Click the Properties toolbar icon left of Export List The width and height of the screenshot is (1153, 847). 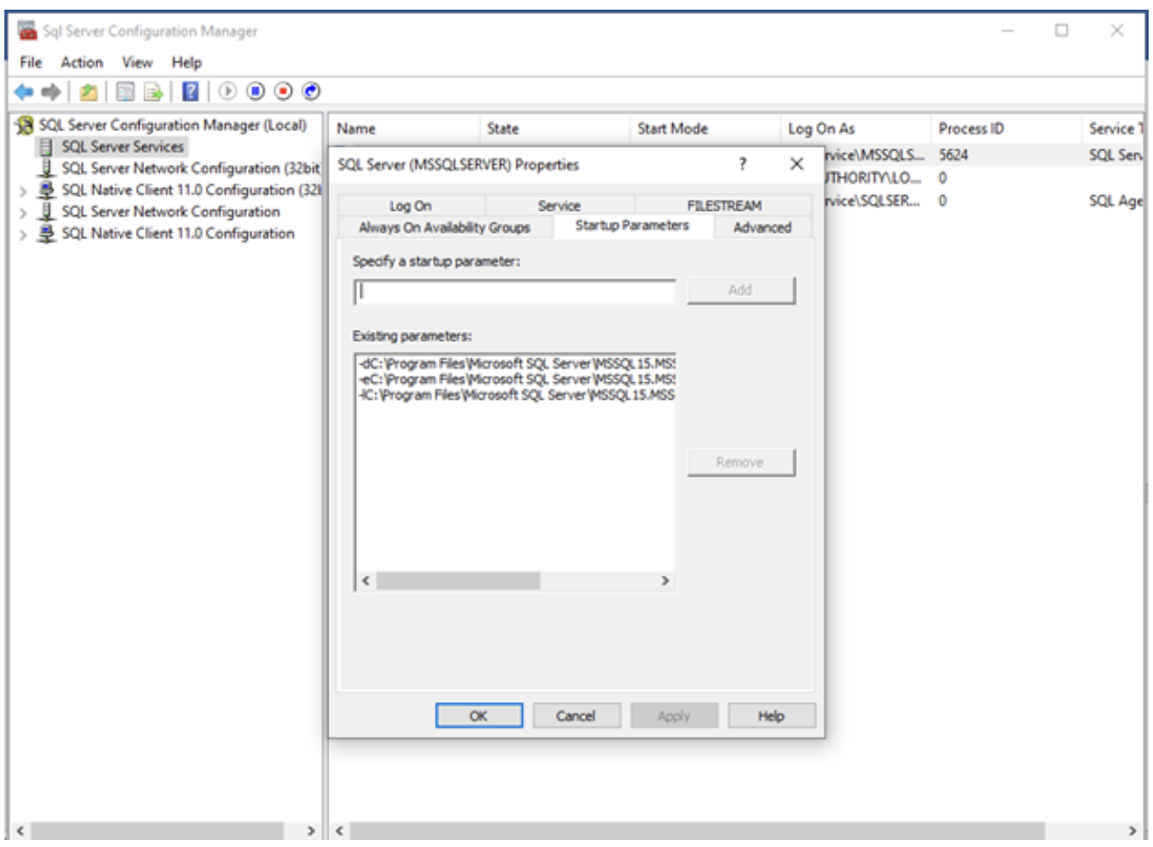coord(126,91)
